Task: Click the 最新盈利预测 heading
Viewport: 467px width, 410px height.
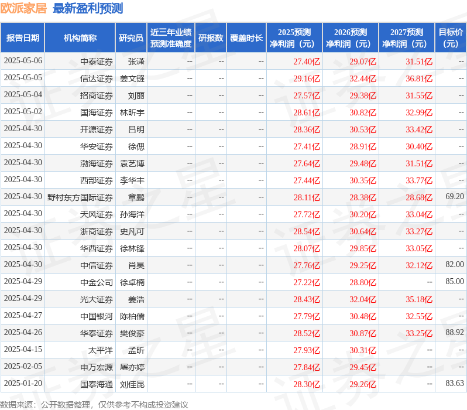Action: click(x=88, y=8)
